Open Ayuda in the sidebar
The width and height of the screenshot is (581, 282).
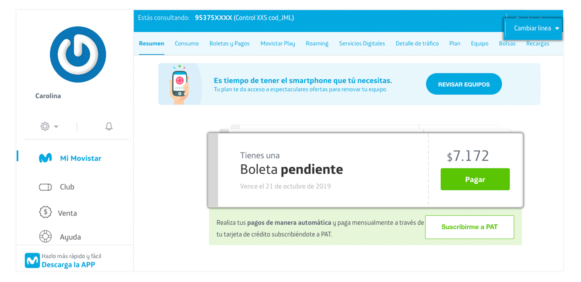coord(70,237)
